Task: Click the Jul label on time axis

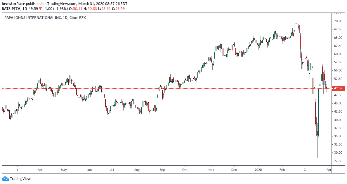Action: tap(112, 170)
